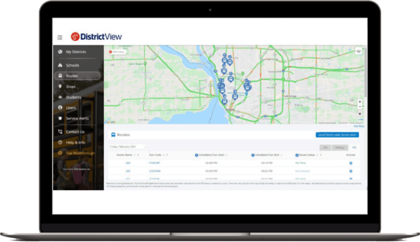Open the hamburger menu icon
Viewport: 420px width, 242px height.
(60, 38)
